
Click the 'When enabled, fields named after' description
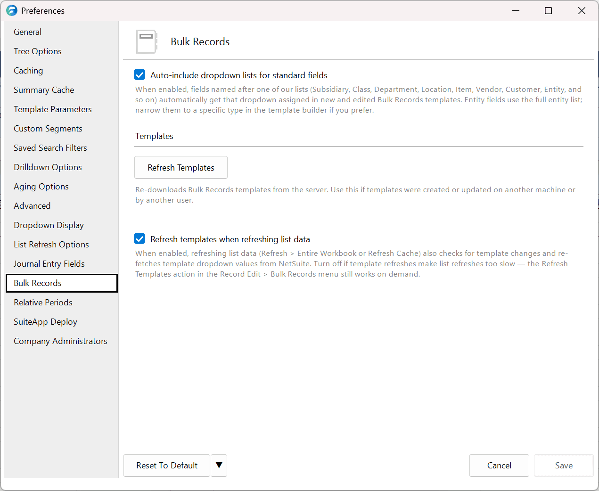[x=359, y=100]
